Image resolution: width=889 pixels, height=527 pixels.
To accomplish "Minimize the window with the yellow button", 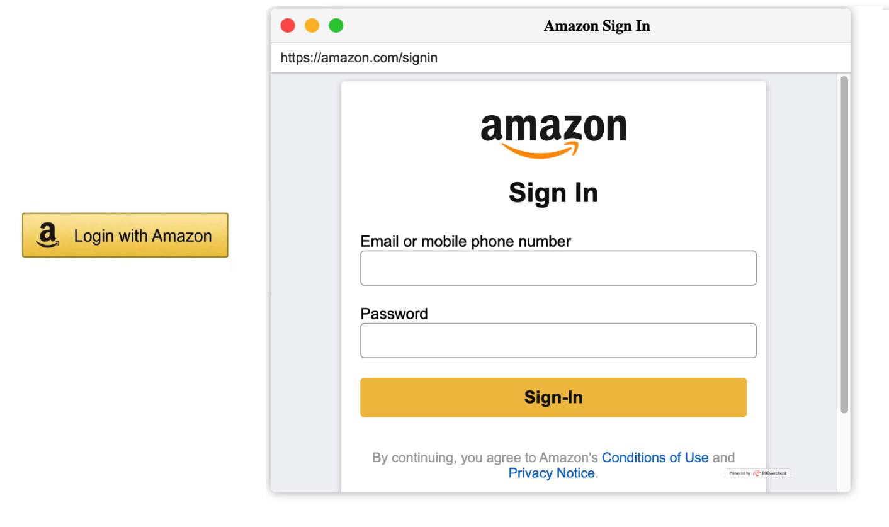I will (312, 26).
